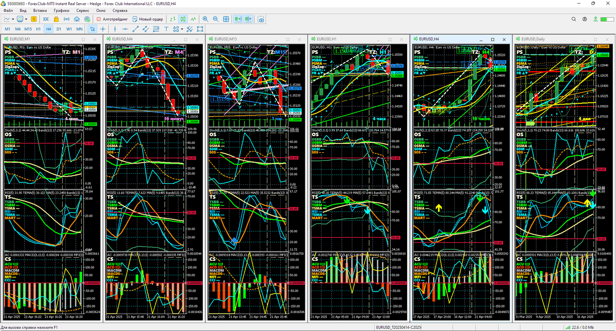Open the chart type button in toolbar
The image size is (616, 331).
coord(7,19)
